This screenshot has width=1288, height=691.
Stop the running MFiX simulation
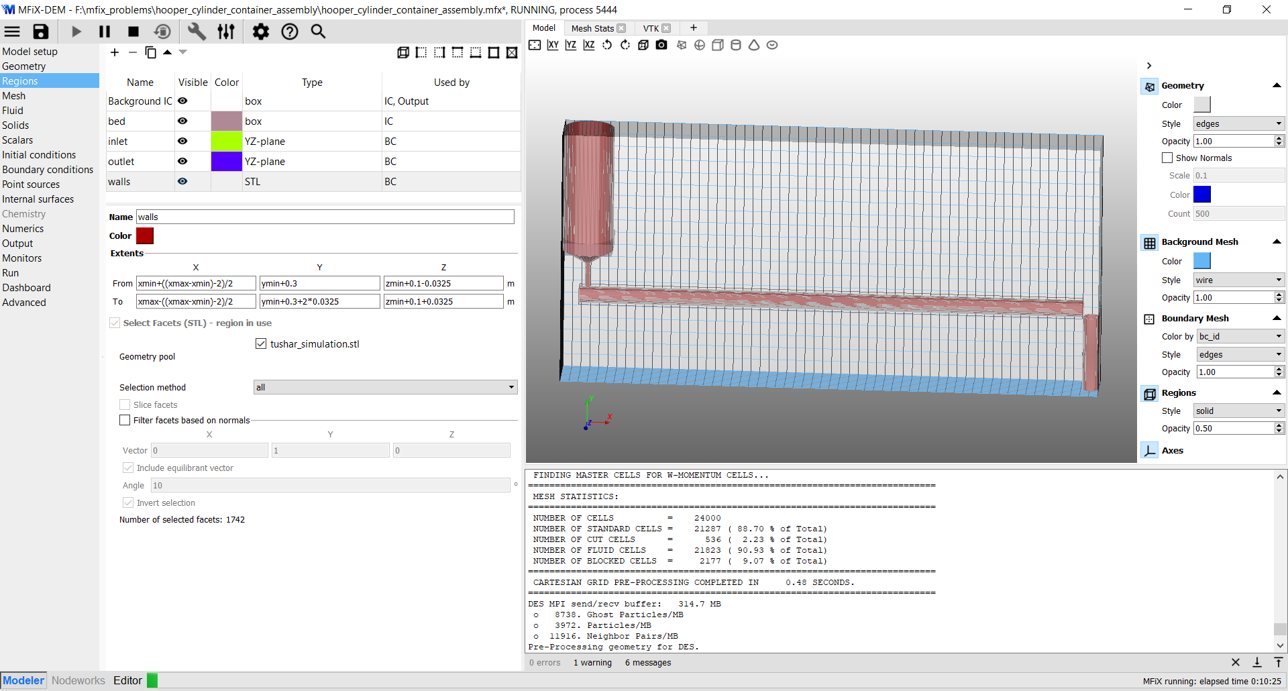[x=133, y=32]
